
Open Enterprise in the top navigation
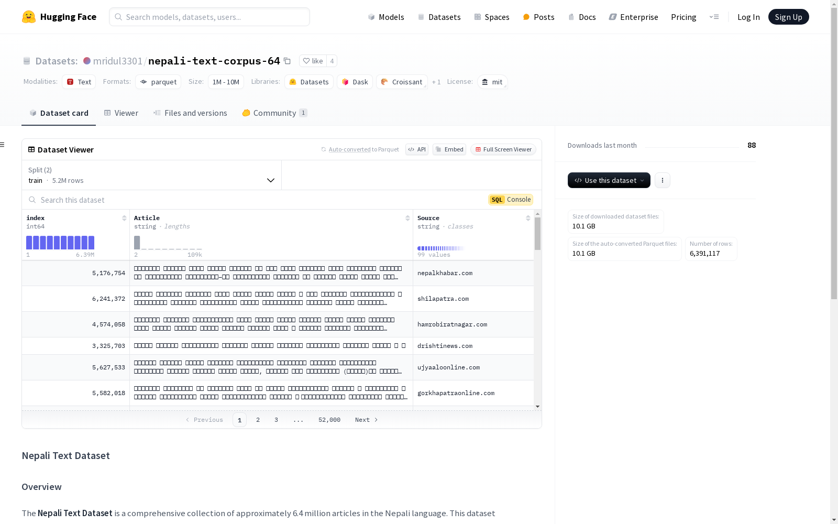[633, 17]
